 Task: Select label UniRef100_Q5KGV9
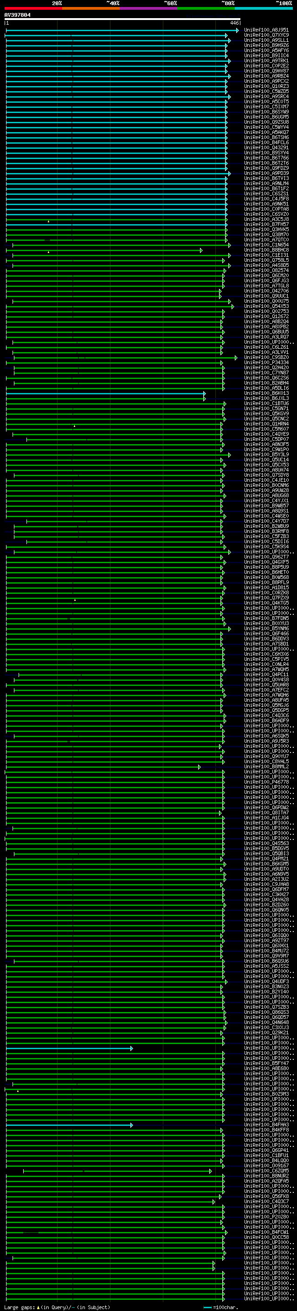[x=266, y=414]
